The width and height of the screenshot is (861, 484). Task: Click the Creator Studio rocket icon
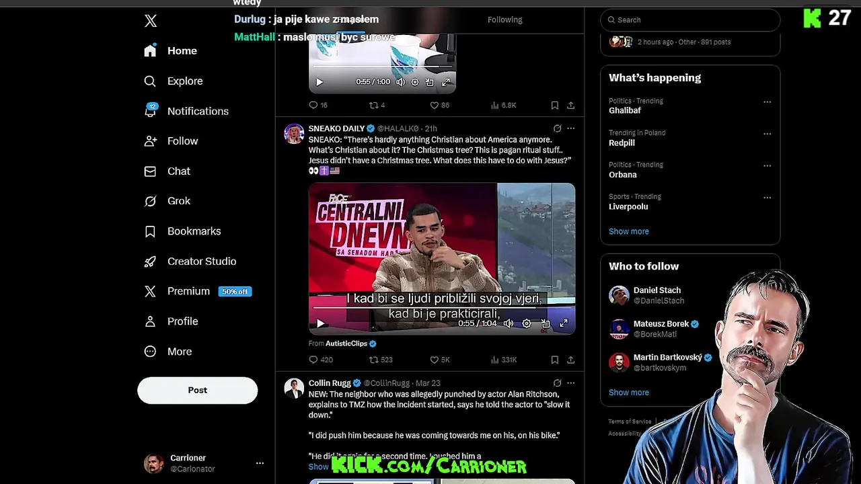(x=150, y=261)
